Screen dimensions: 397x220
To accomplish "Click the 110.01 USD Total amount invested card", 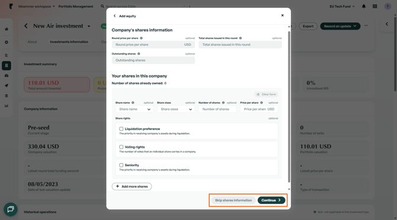I will pos(57,85).
